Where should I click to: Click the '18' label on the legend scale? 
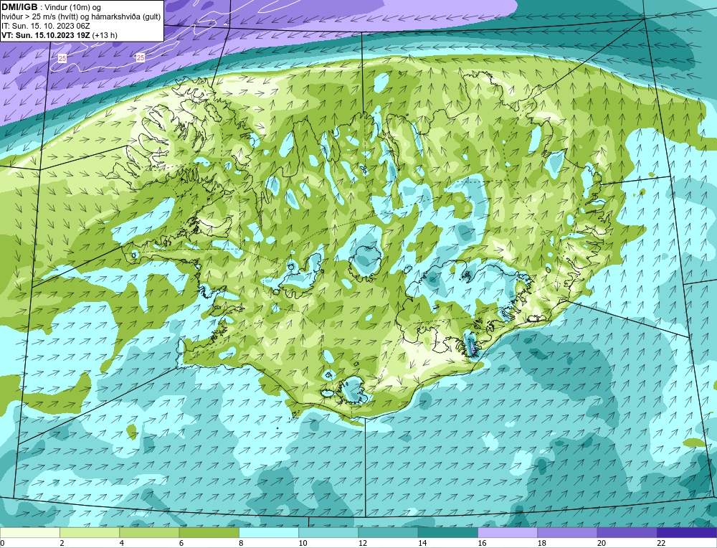(x=541, y=543)
